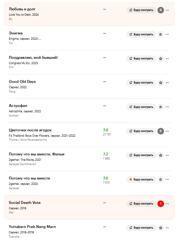Open title page of Цветочки после ягодок
179x243 pixels.
(x=30, y=130)
